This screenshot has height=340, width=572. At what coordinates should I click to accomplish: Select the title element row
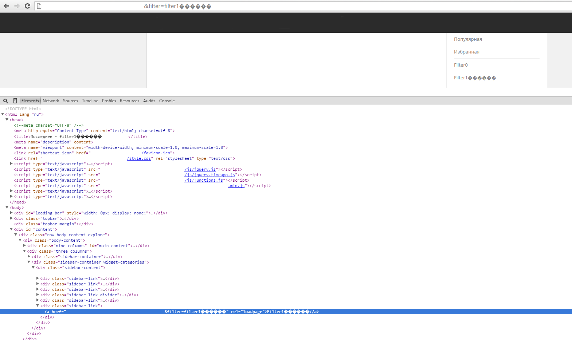click(x=81, y=137)
